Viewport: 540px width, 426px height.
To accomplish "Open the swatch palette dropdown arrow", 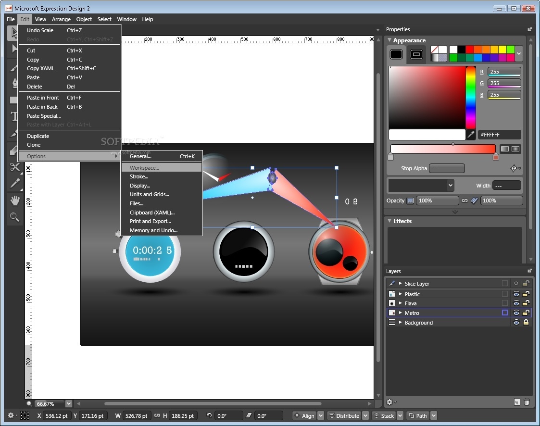I will pos(519,54).
